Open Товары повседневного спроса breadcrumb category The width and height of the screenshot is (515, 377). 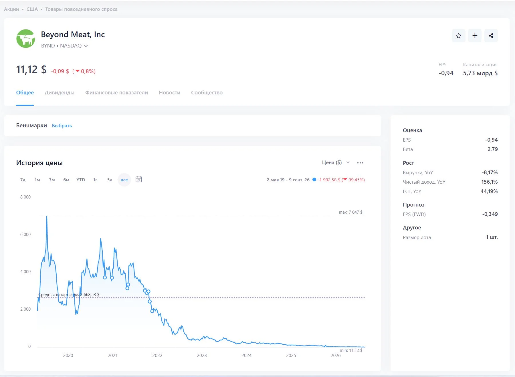click(81, 9)
